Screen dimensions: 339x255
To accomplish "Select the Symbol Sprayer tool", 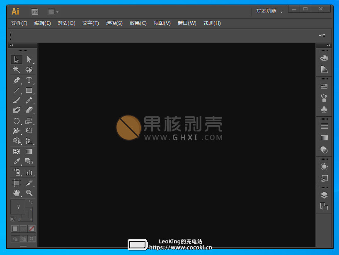I will pos(17,172).
